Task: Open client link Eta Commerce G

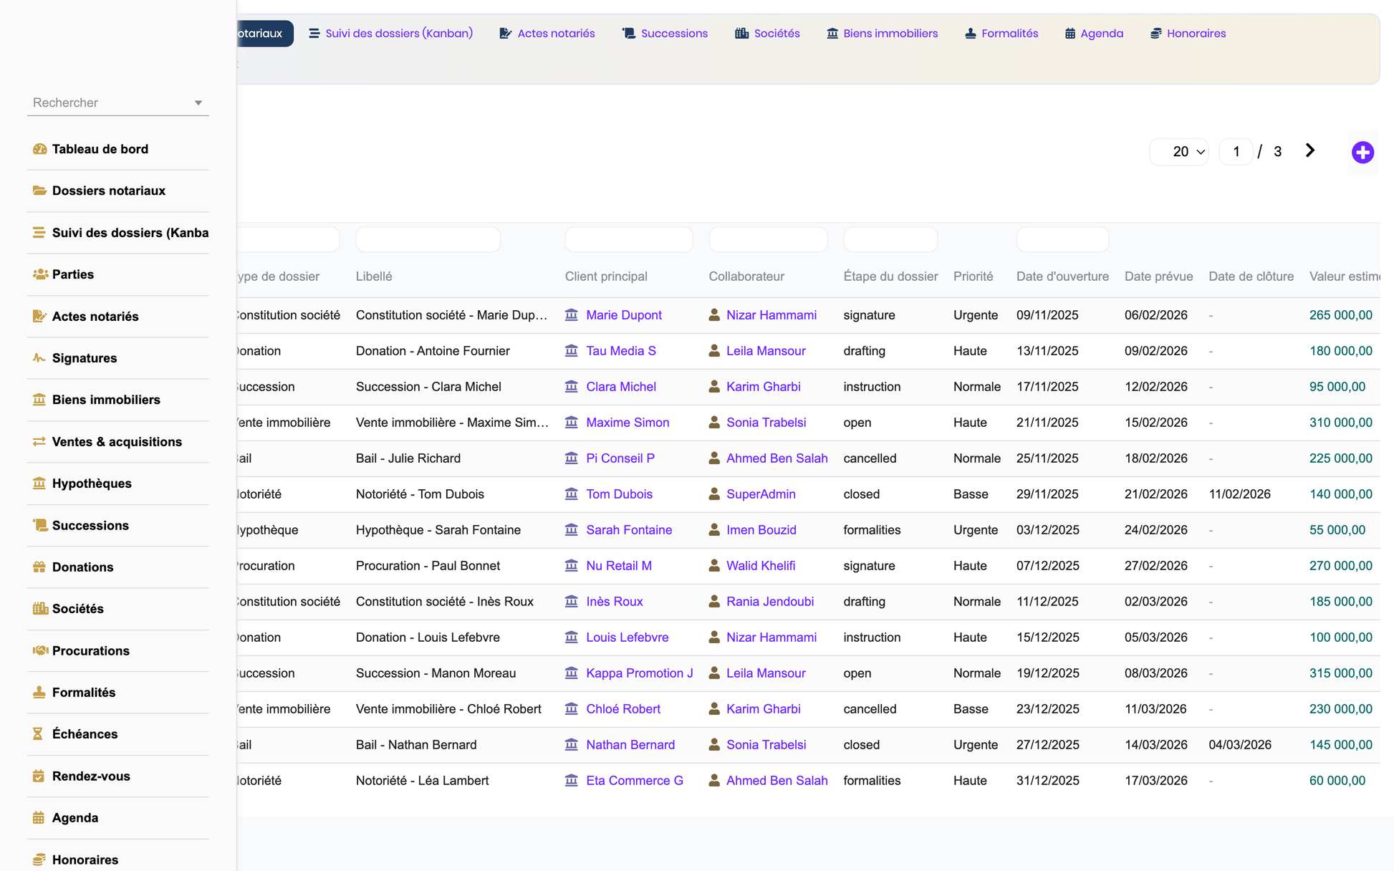Action: [634, 780]
